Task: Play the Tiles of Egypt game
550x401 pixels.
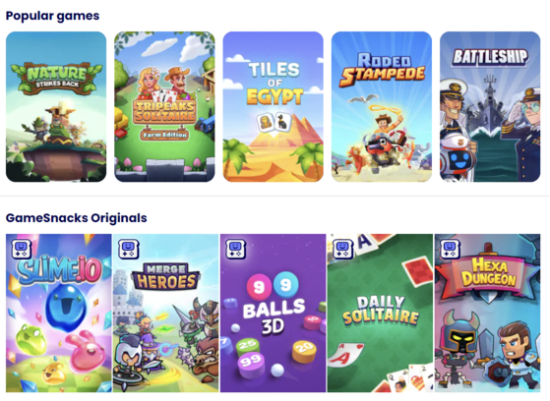Action: point(273,106)
